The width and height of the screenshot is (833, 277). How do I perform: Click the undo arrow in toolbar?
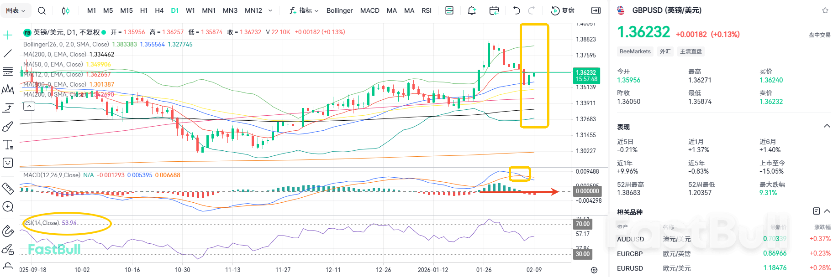click(517, 10)
